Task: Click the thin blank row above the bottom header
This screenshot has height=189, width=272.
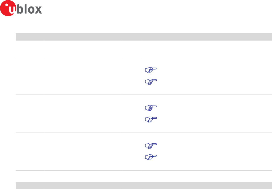Action: click(144, 176)
